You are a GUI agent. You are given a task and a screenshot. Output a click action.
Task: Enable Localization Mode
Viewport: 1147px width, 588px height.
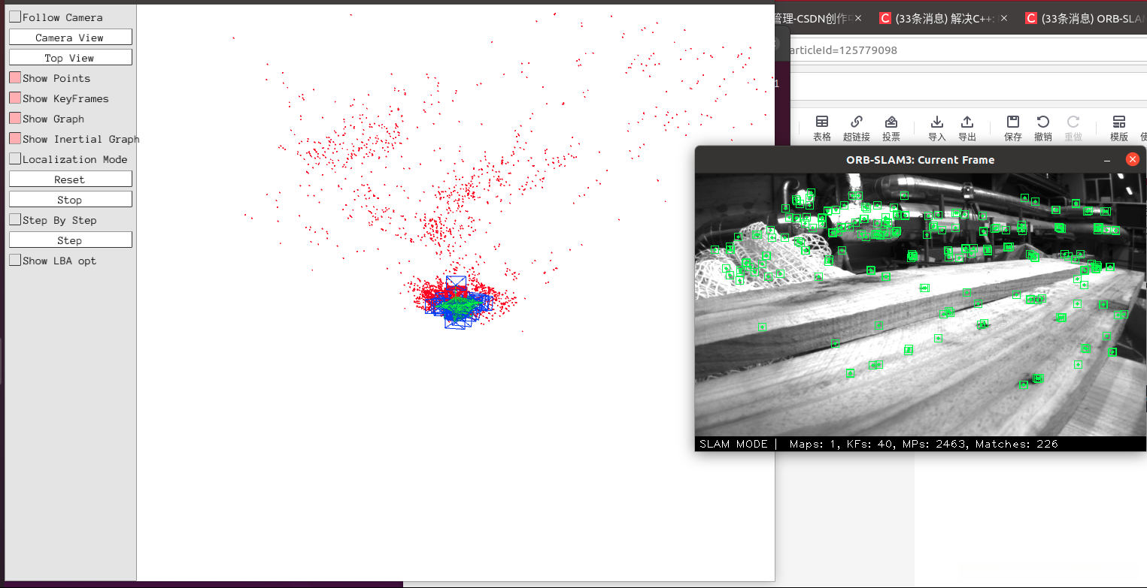[x=15, y=159]
